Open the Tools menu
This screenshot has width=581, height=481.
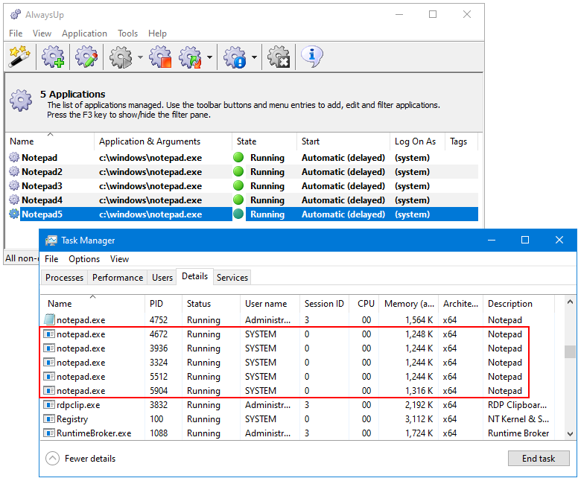(x=128, y=34)
